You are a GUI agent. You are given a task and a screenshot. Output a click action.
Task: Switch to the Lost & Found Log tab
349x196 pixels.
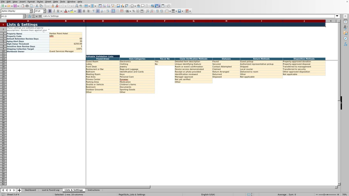point(51,190)
